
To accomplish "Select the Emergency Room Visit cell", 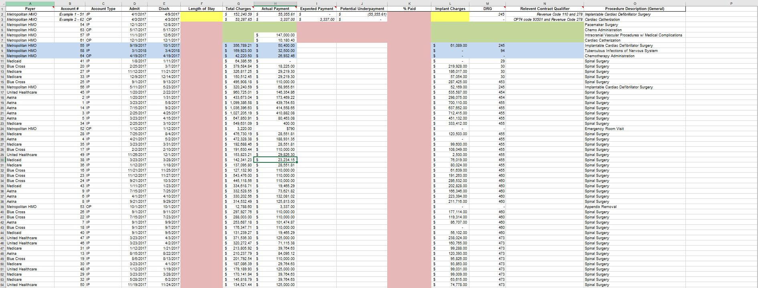I will point(635,129).
